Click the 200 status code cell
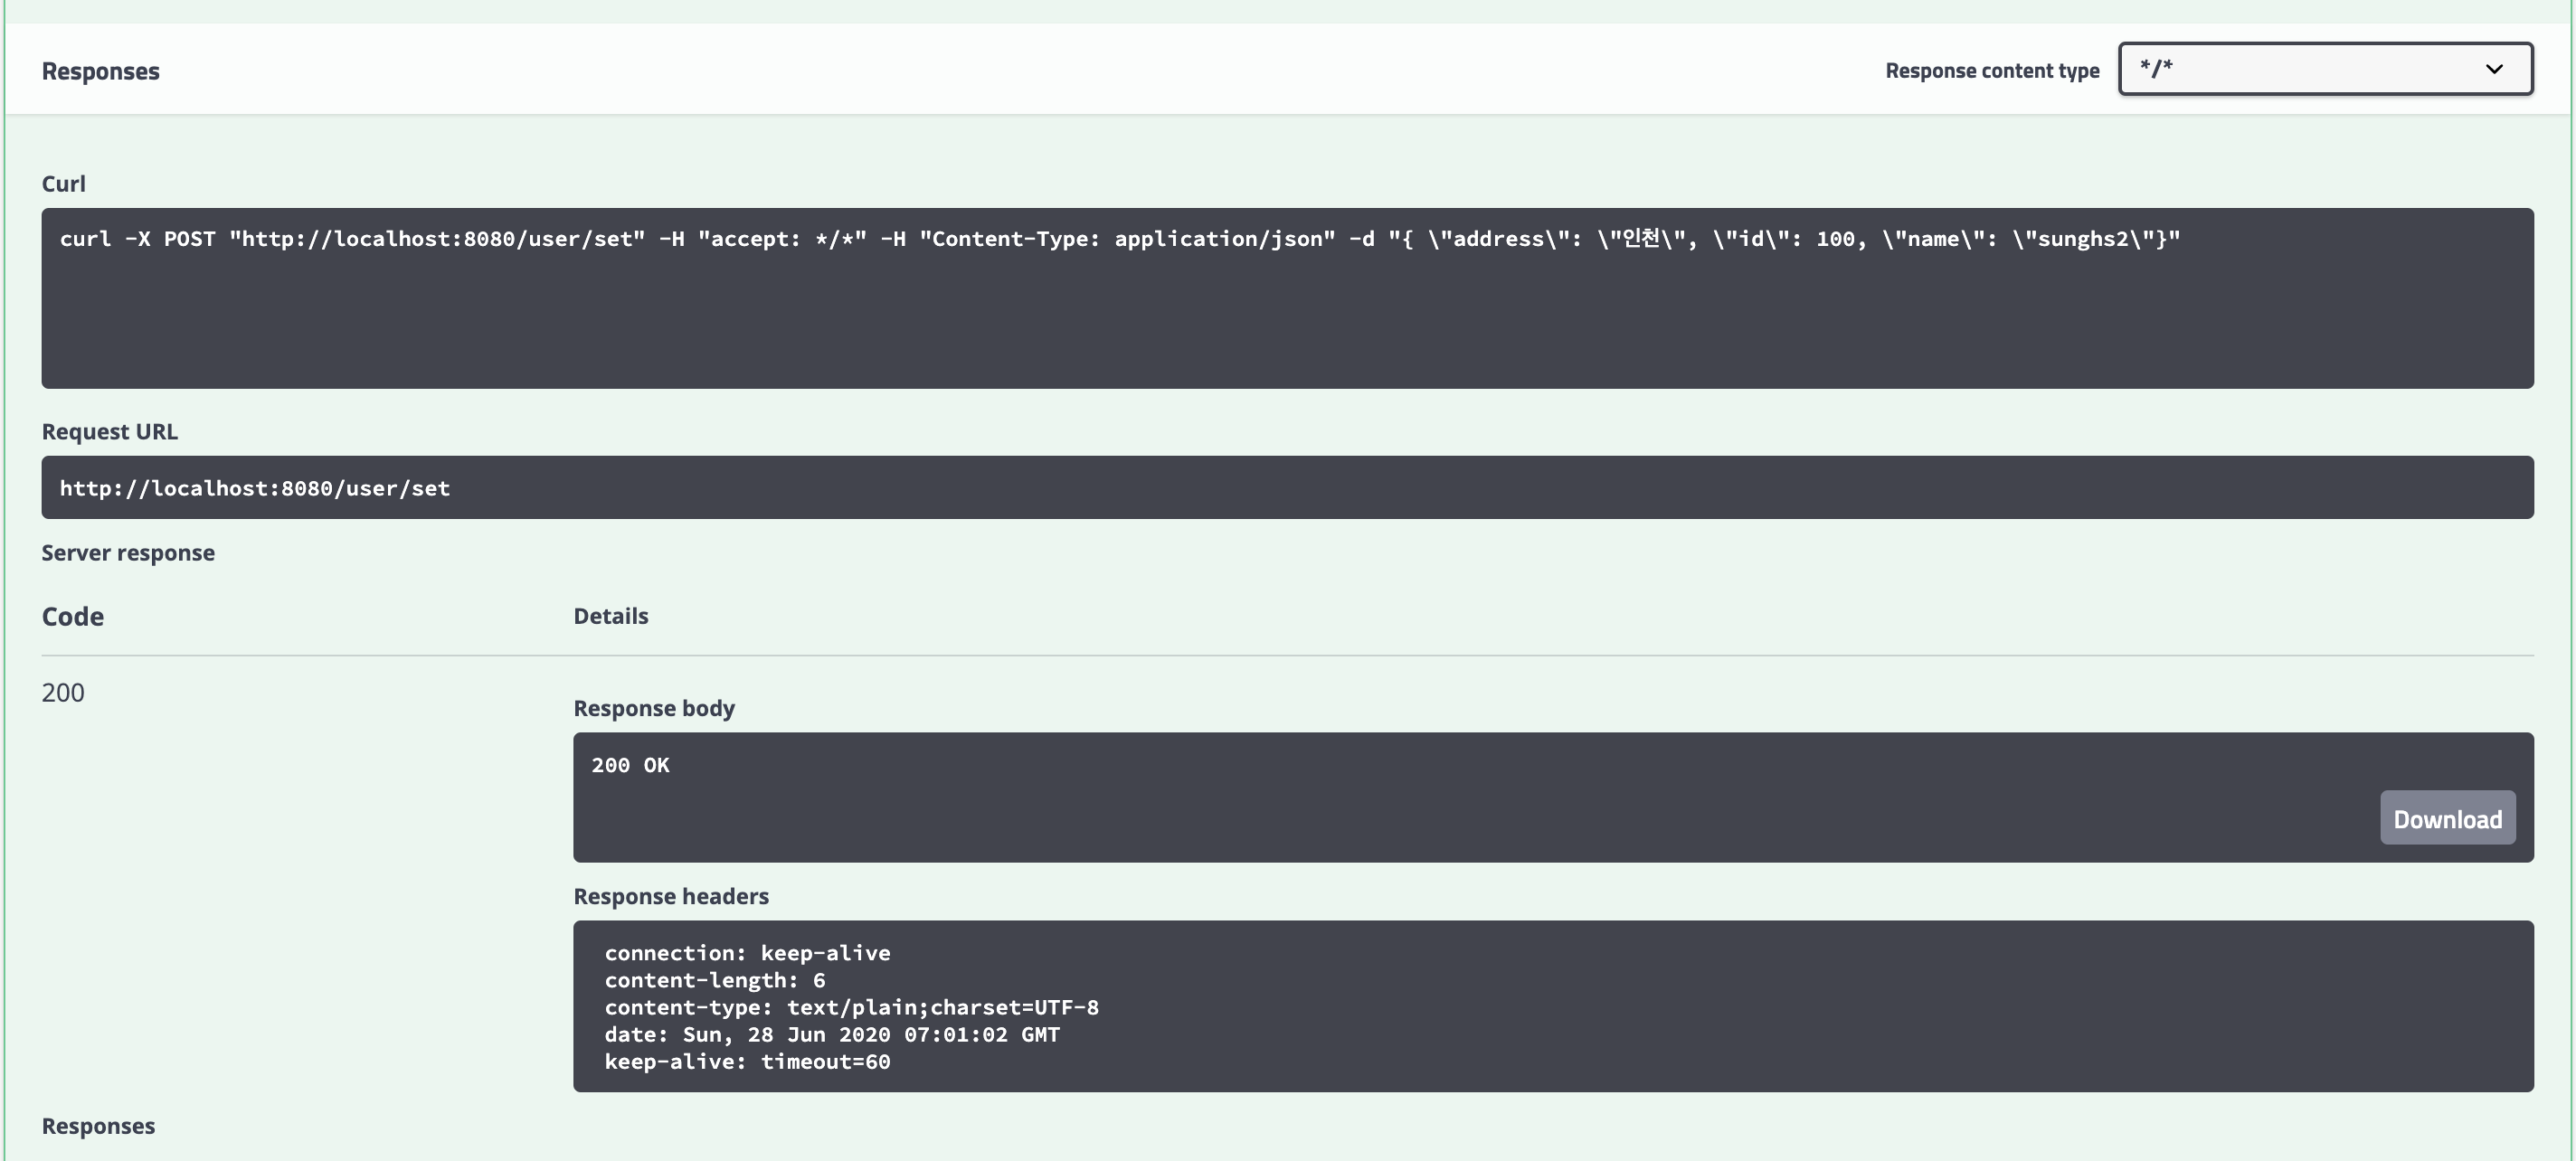This screenshot has width=2576, height=1161. [63, 692]
